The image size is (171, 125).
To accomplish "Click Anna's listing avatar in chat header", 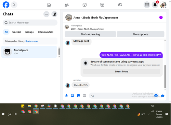I will click(69, 17).
